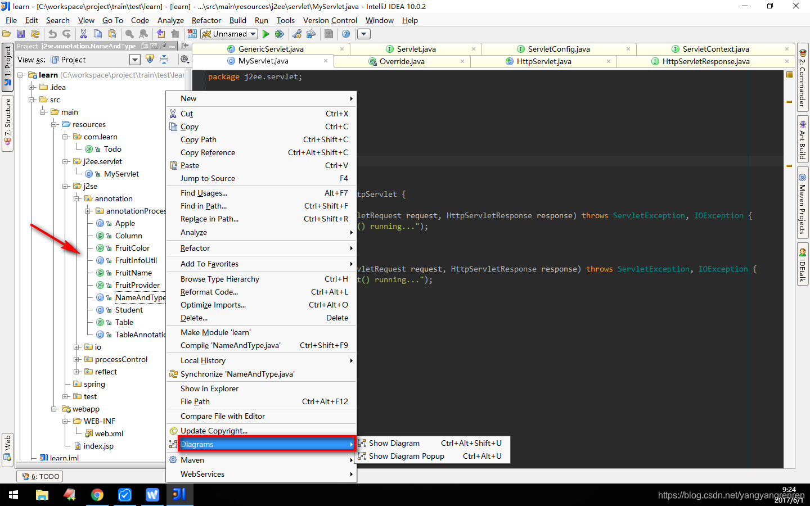Image resolution: width=810 pixels, height=506 pixels.
Task: Open settings via the wrench toolbar icon
Action: pyautogui.click(x=298, y=34)
